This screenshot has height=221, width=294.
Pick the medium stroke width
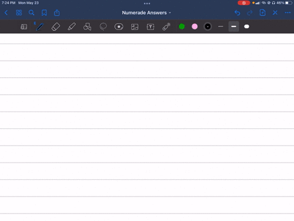click(x=233, y=26)
